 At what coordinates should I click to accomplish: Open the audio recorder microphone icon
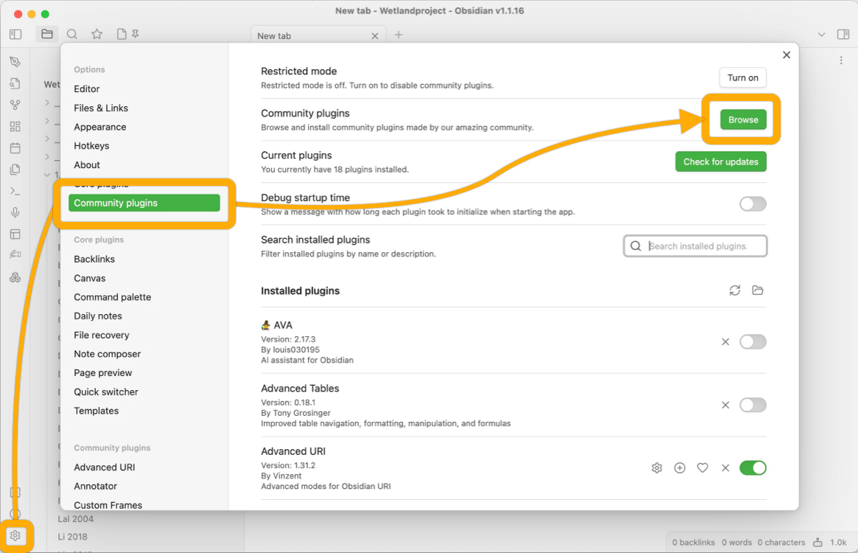coord(15,212)
